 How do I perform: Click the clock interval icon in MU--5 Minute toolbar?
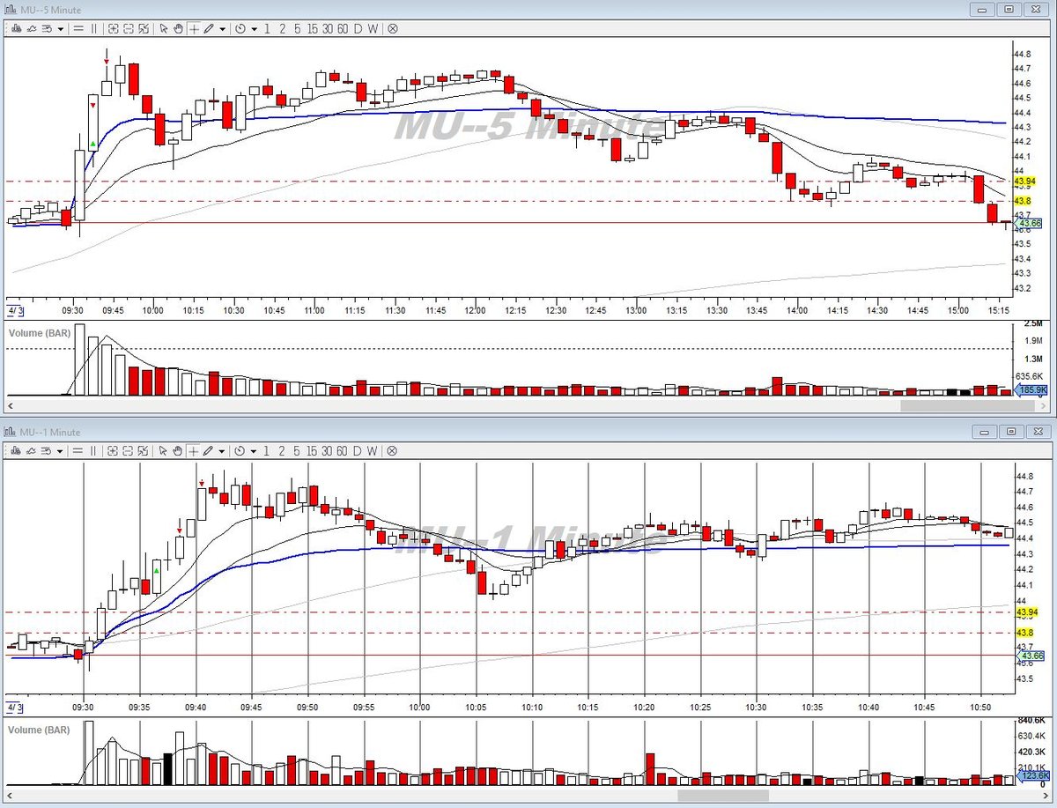click(x=240, y=28)
